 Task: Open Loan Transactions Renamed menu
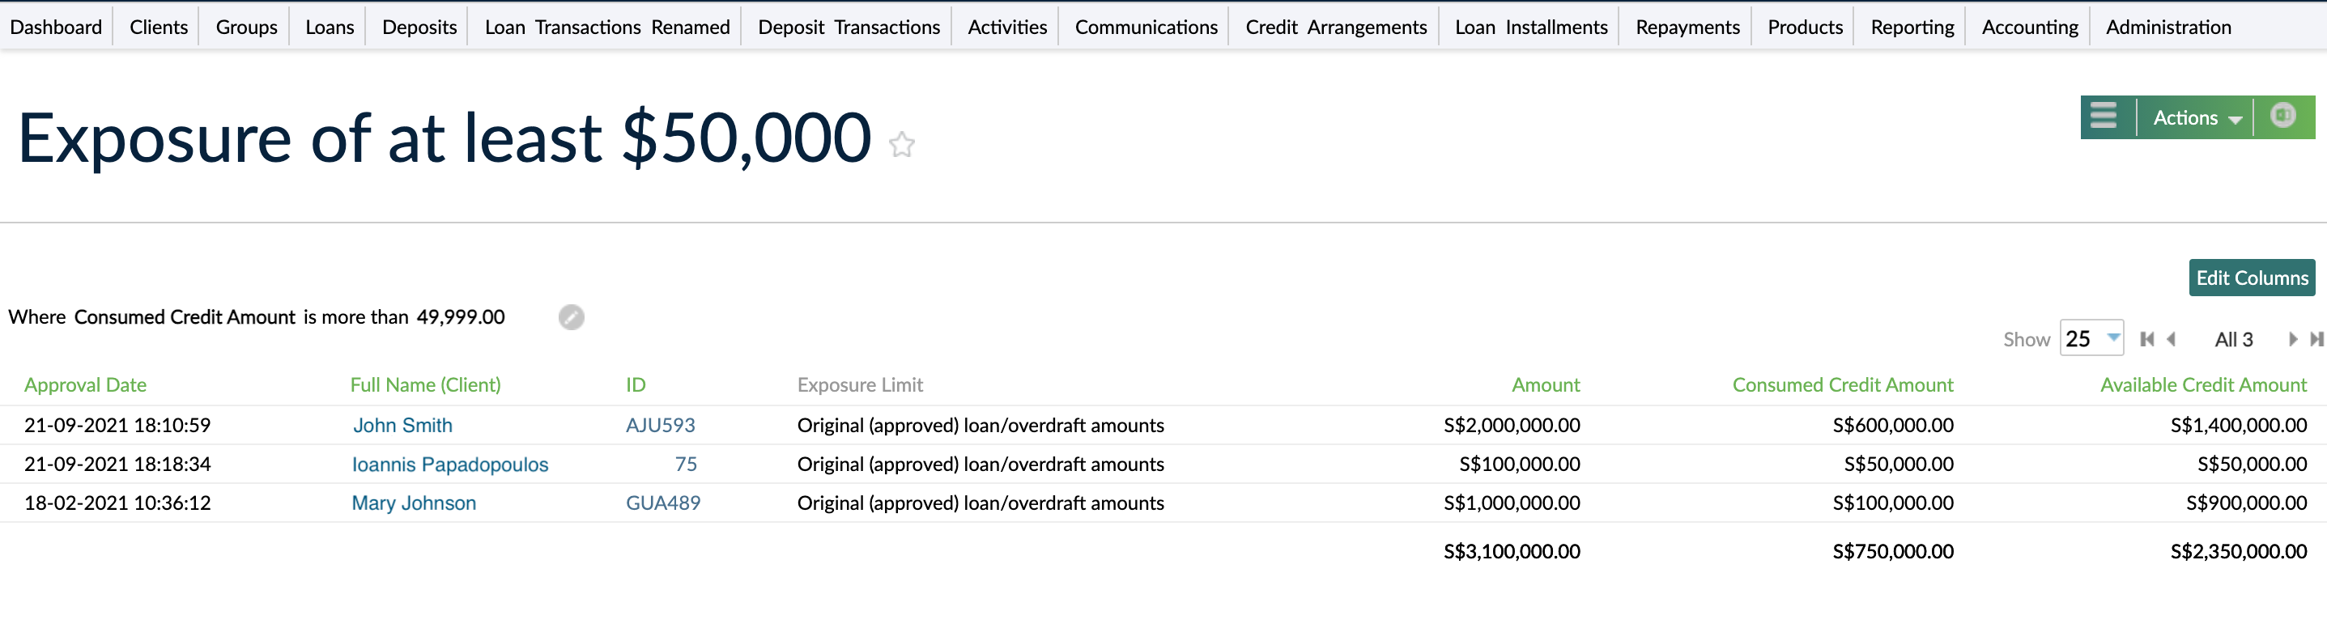point(607,27)
